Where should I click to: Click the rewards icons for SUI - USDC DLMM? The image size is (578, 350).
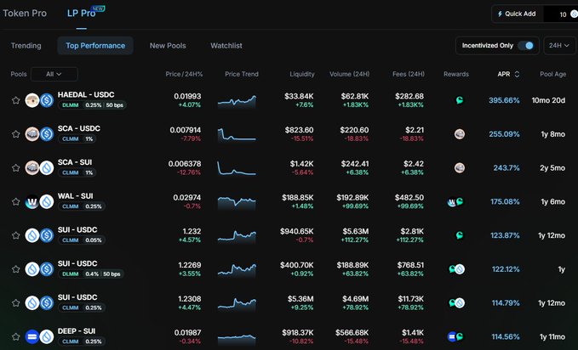[456, 269]
